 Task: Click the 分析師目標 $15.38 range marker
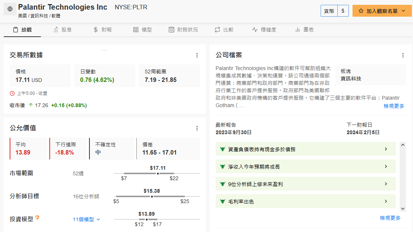point(152,196)
